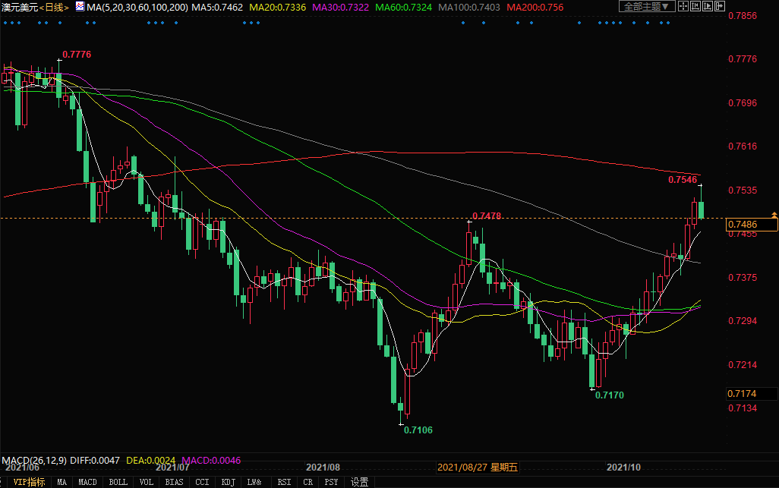The image size is (779, 488).
Task: Click the exit-arrow panel icon
Action: point(721,7)
